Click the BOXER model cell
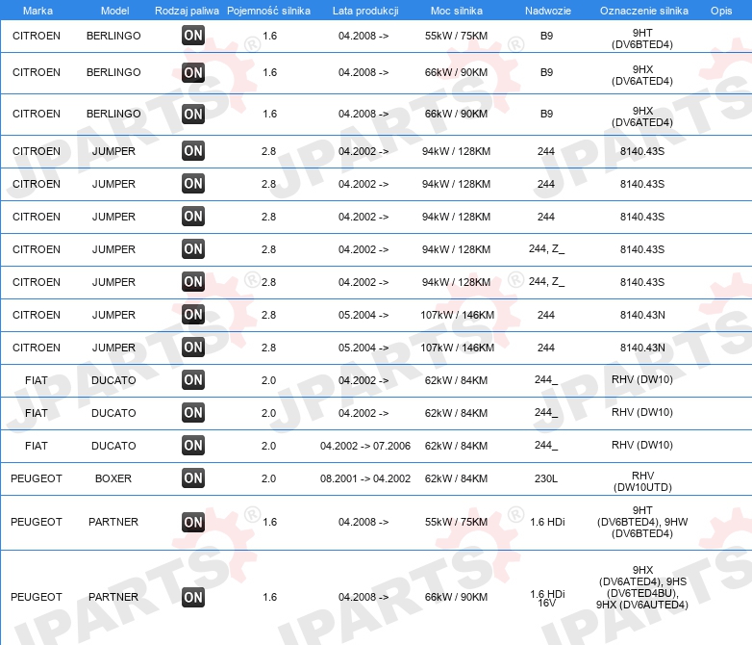The image size is (752, 645). (x=113, y=478)
